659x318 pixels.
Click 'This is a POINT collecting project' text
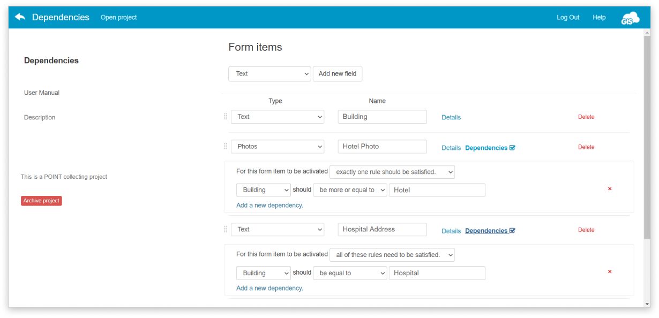tap(64, 177)
